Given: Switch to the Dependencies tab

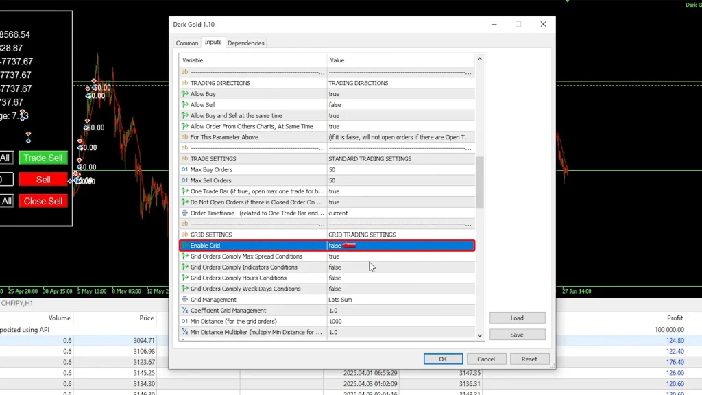Looking at the screenshot, I should coord(246,43).
